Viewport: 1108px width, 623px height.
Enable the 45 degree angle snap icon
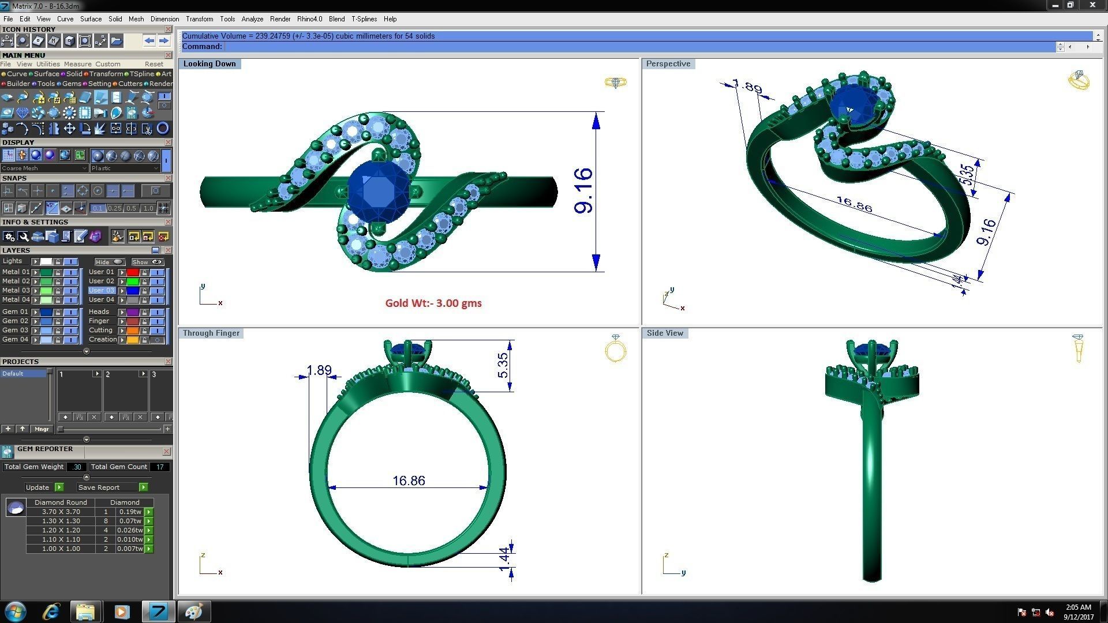pos(52,208)
